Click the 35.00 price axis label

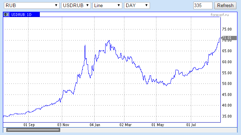click(x=227, y=116)
